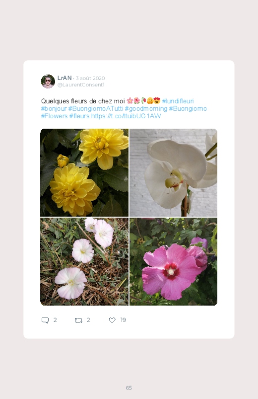Open the pale pink bindweed photo
This screenshot has height=399, width=258.
84,261
